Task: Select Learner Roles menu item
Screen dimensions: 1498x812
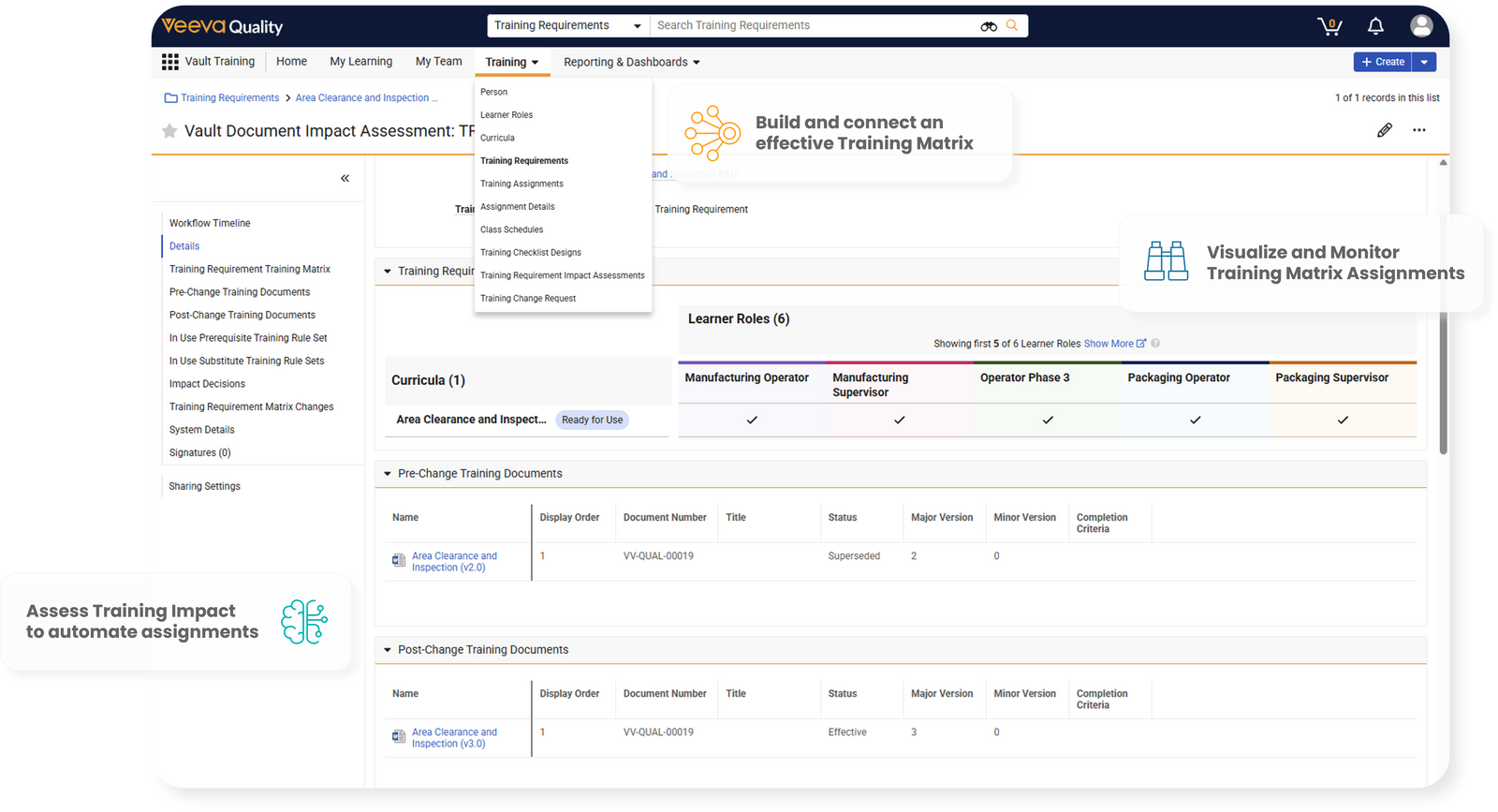Action: tap(507, 115)
